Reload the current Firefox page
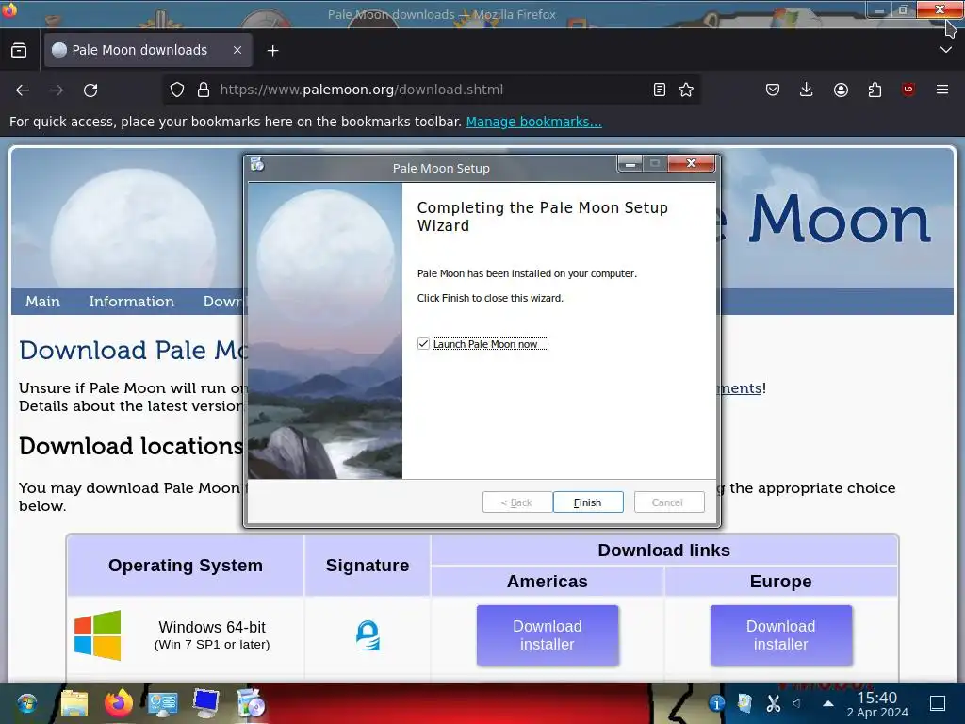Image resolution: width=965 pixels, height=724 pixels. (x=90, y=90)
